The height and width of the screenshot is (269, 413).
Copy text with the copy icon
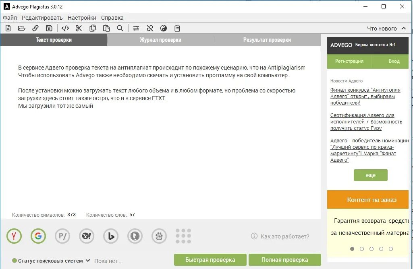tap(92, 28)
